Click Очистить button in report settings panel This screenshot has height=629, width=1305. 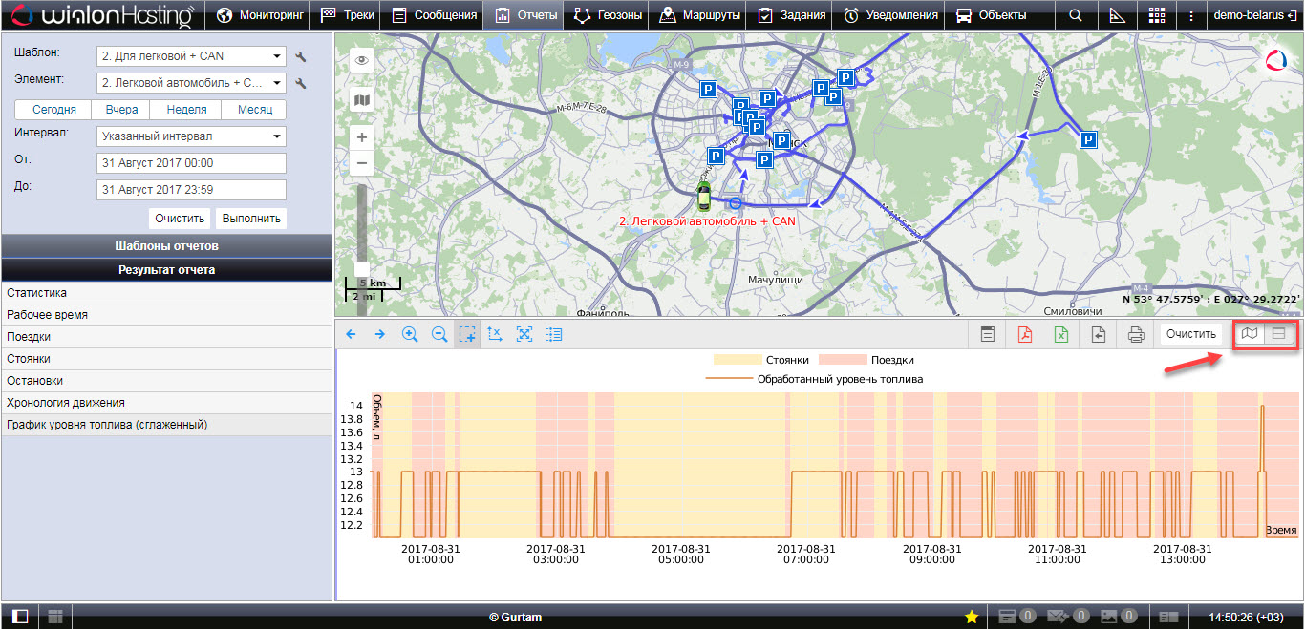(181, 219)
